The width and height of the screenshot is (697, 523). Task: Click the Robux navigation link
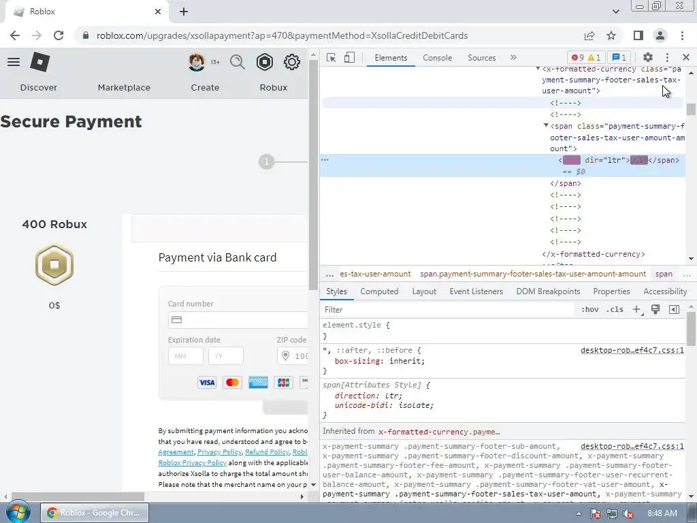274,88
